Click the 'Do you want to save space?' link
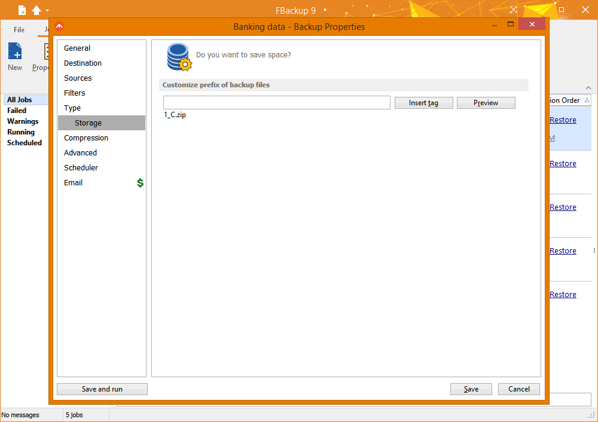598x422 pixels. 243,55
